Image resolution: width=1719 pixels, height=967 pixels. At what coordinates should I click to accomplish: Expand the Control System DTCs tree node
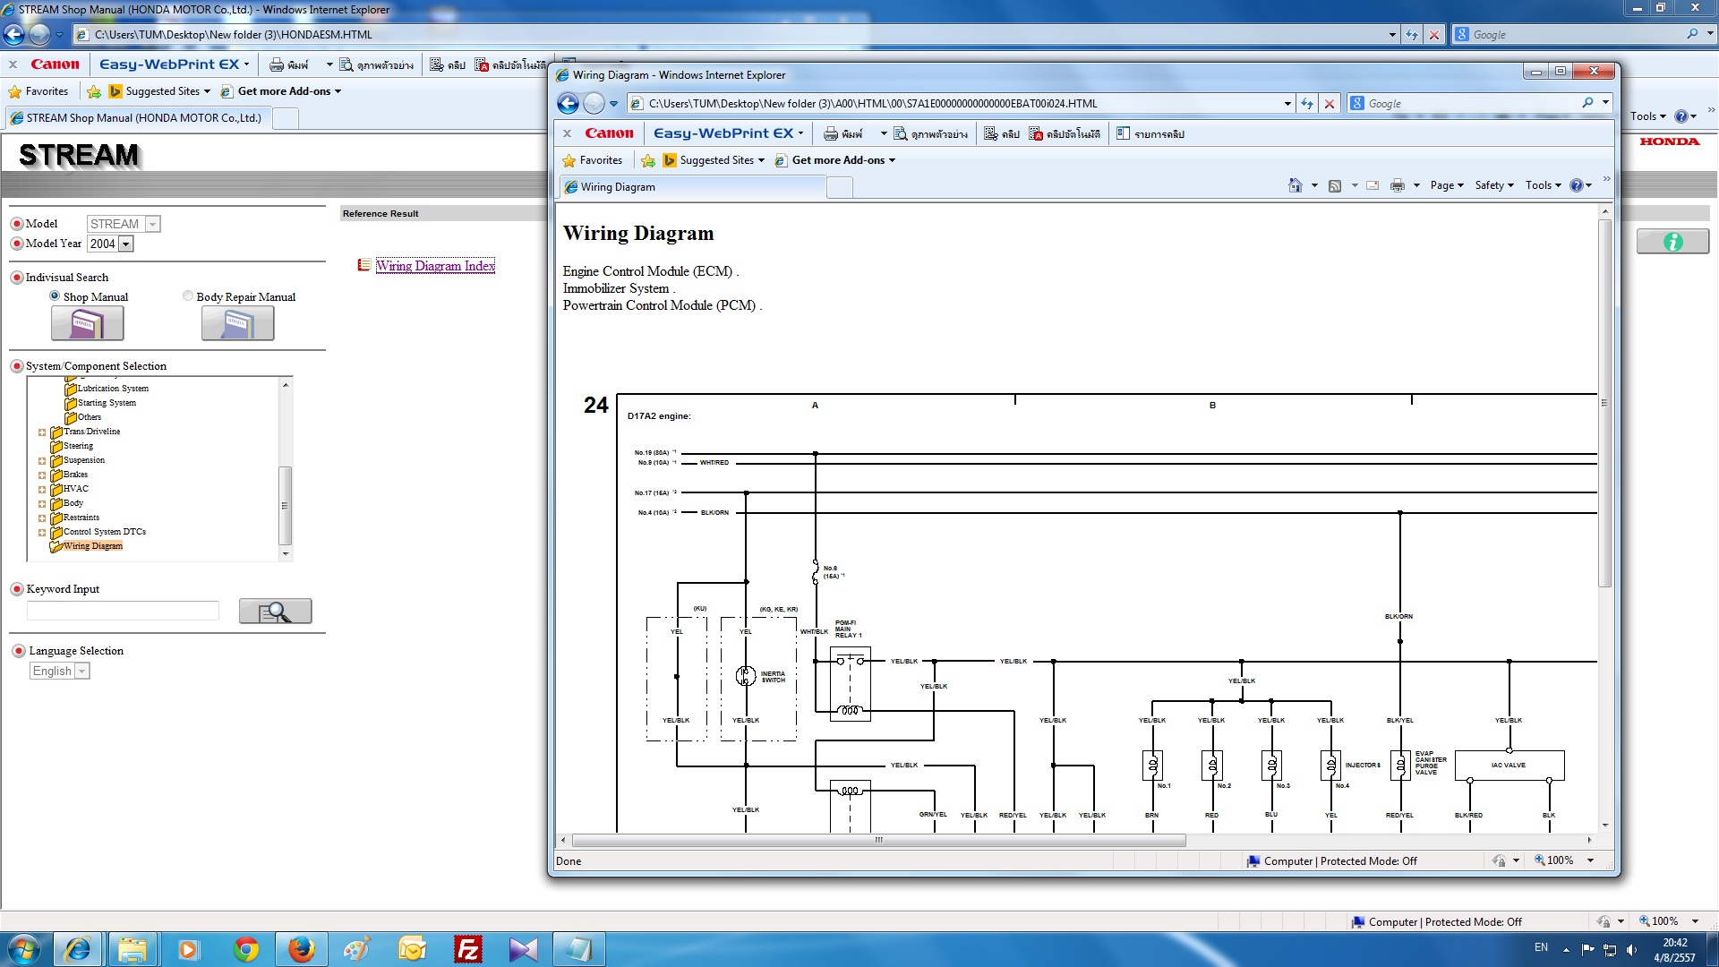[x=41, y=533]
